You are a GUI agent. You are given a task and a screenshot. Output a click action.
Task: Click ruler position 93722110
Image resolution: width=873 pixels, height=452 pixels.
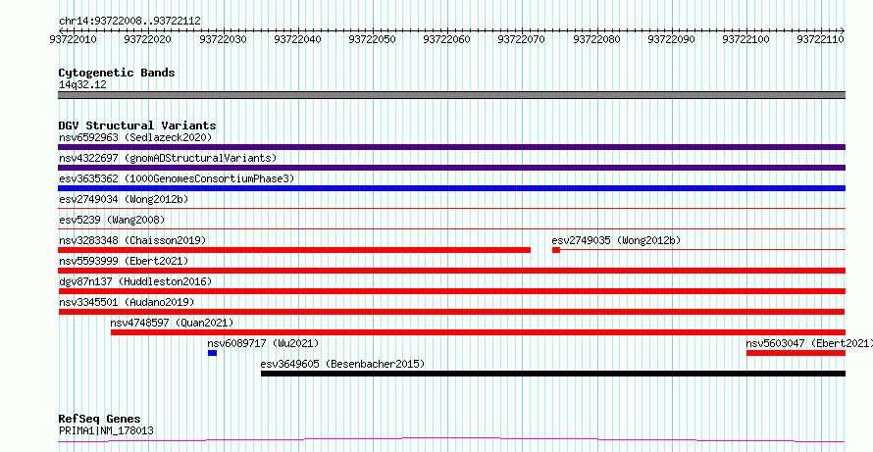pos(820,39)
